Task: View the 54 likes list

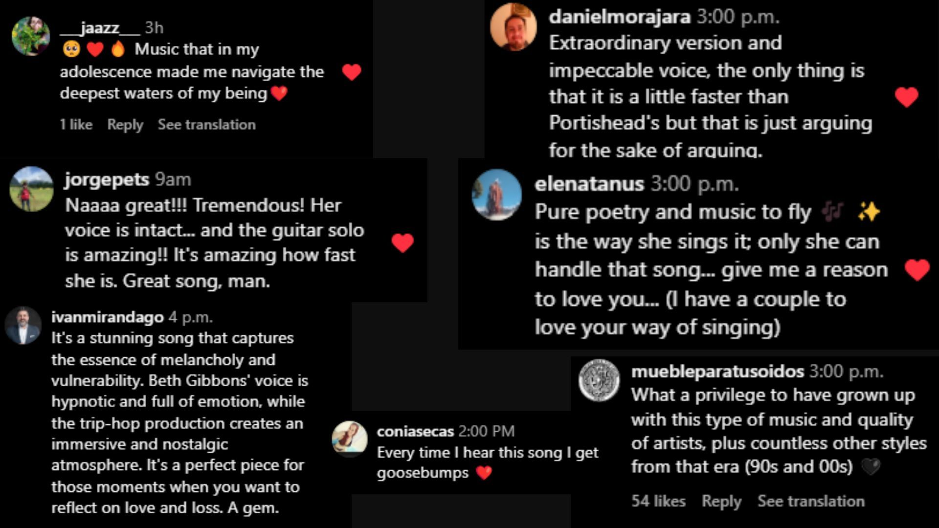Action: [658, 501]
